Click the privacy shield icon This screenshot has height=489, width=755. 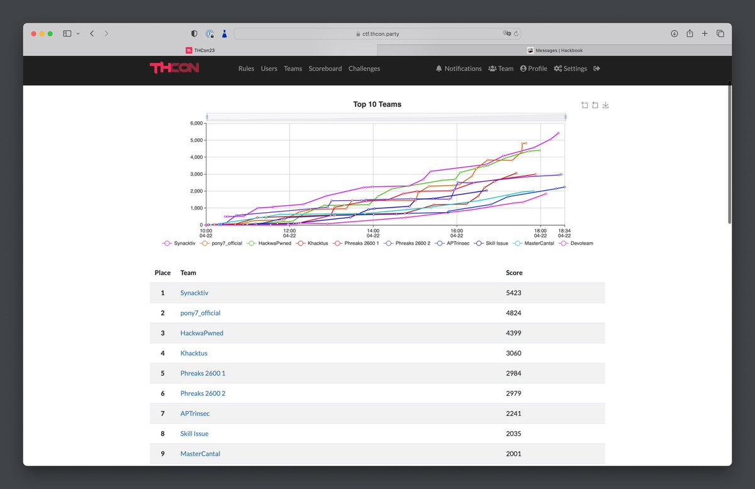[x=194, y=33]
